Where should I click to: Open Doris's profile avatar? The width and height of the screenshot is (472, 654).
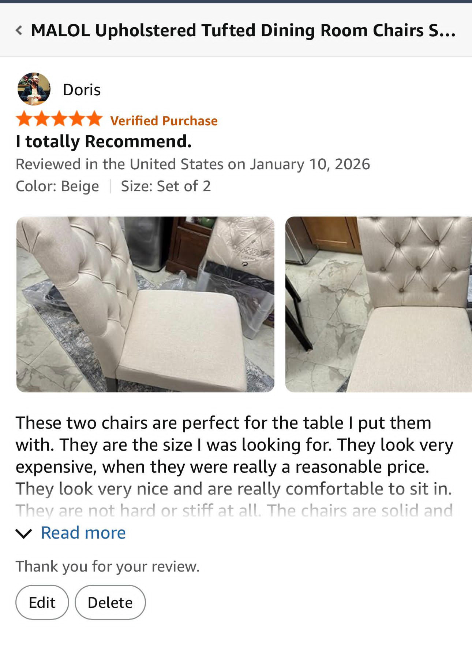coord(34,89)
